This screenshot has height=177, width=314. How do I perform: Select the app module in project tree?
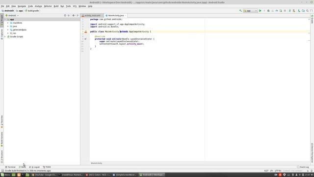click(12, 20)
